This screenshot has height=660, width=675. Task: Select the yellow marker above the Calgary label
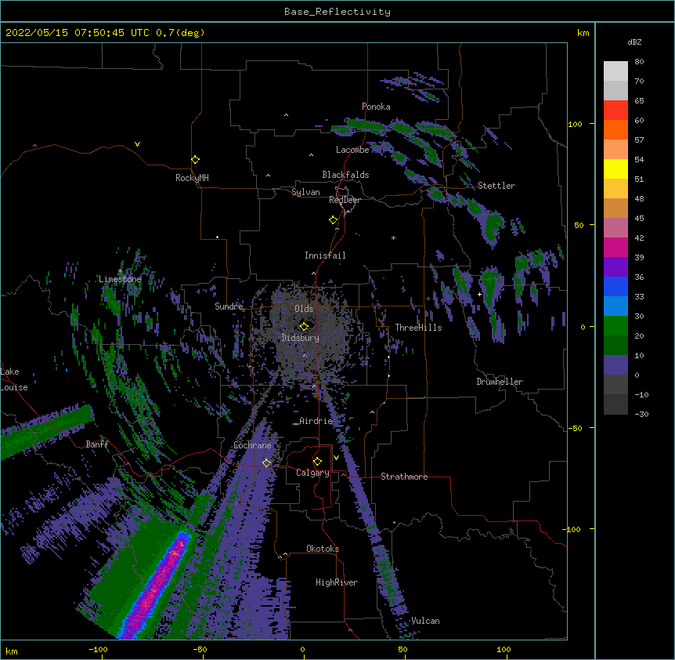(317, 462)
